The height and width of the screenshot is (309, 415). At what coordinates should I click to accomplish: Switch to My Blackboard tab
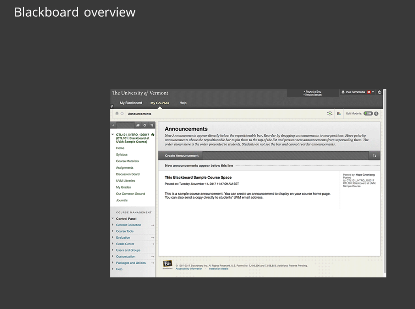(x=131, y=103)
